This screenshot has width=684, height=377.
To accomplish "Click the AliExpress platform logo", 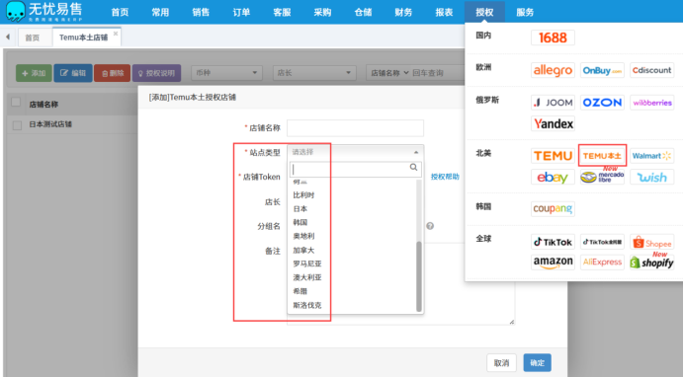I will click(602, 263).
